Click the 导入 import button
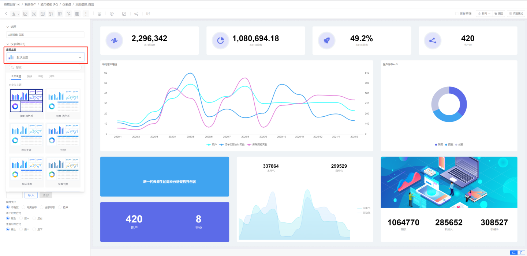Screen dimensions: 527x256 [31, 195]
